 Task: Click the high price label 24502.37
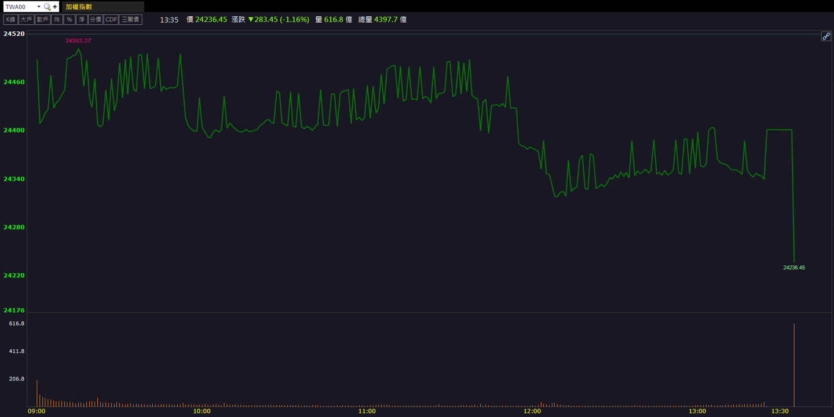(x=78, y=41)
